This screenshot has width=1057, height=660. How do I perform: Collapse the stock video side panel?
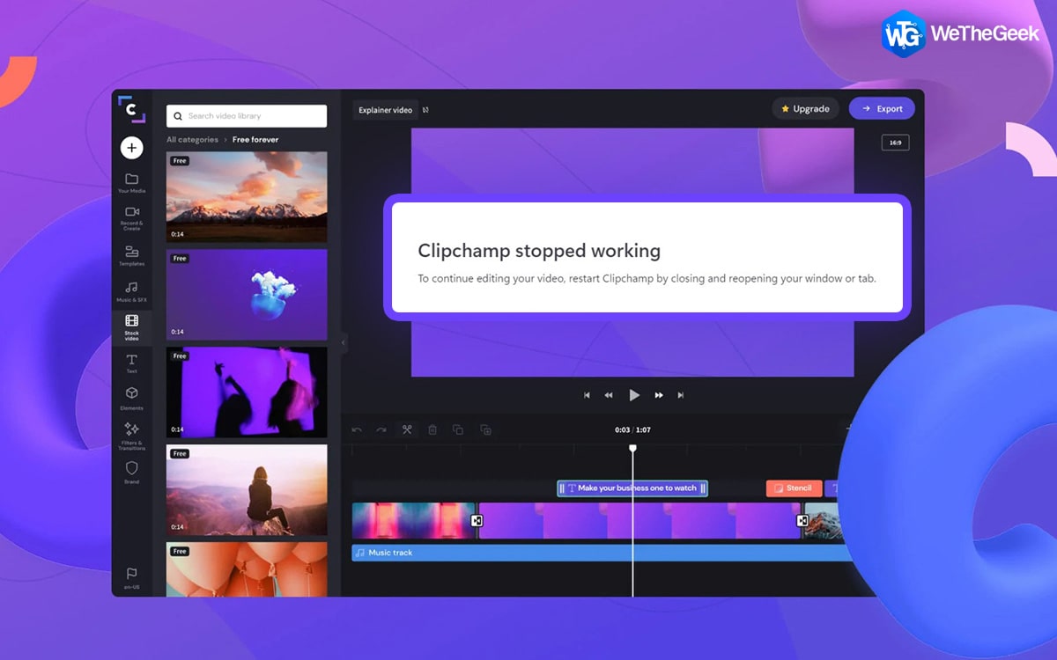[344, 342]
